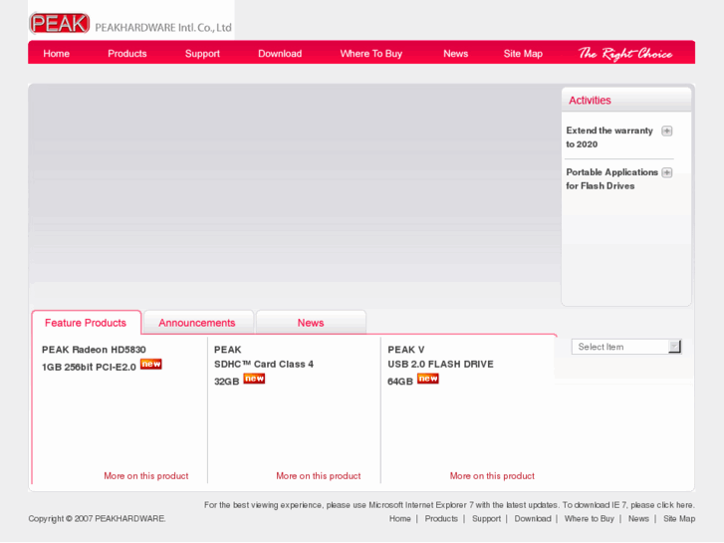Open Extend the warranty to 2020 activity
The width and height of the screenshot is (724, 543).
609,137
